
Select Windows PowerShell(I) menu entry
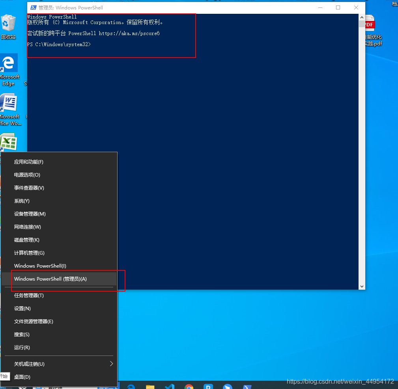pos(59,266)
